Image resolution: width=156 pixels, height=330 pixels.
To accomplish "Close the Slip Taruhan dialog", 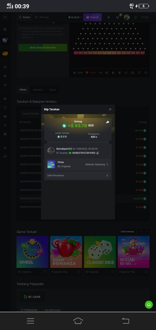I will 110,109.
